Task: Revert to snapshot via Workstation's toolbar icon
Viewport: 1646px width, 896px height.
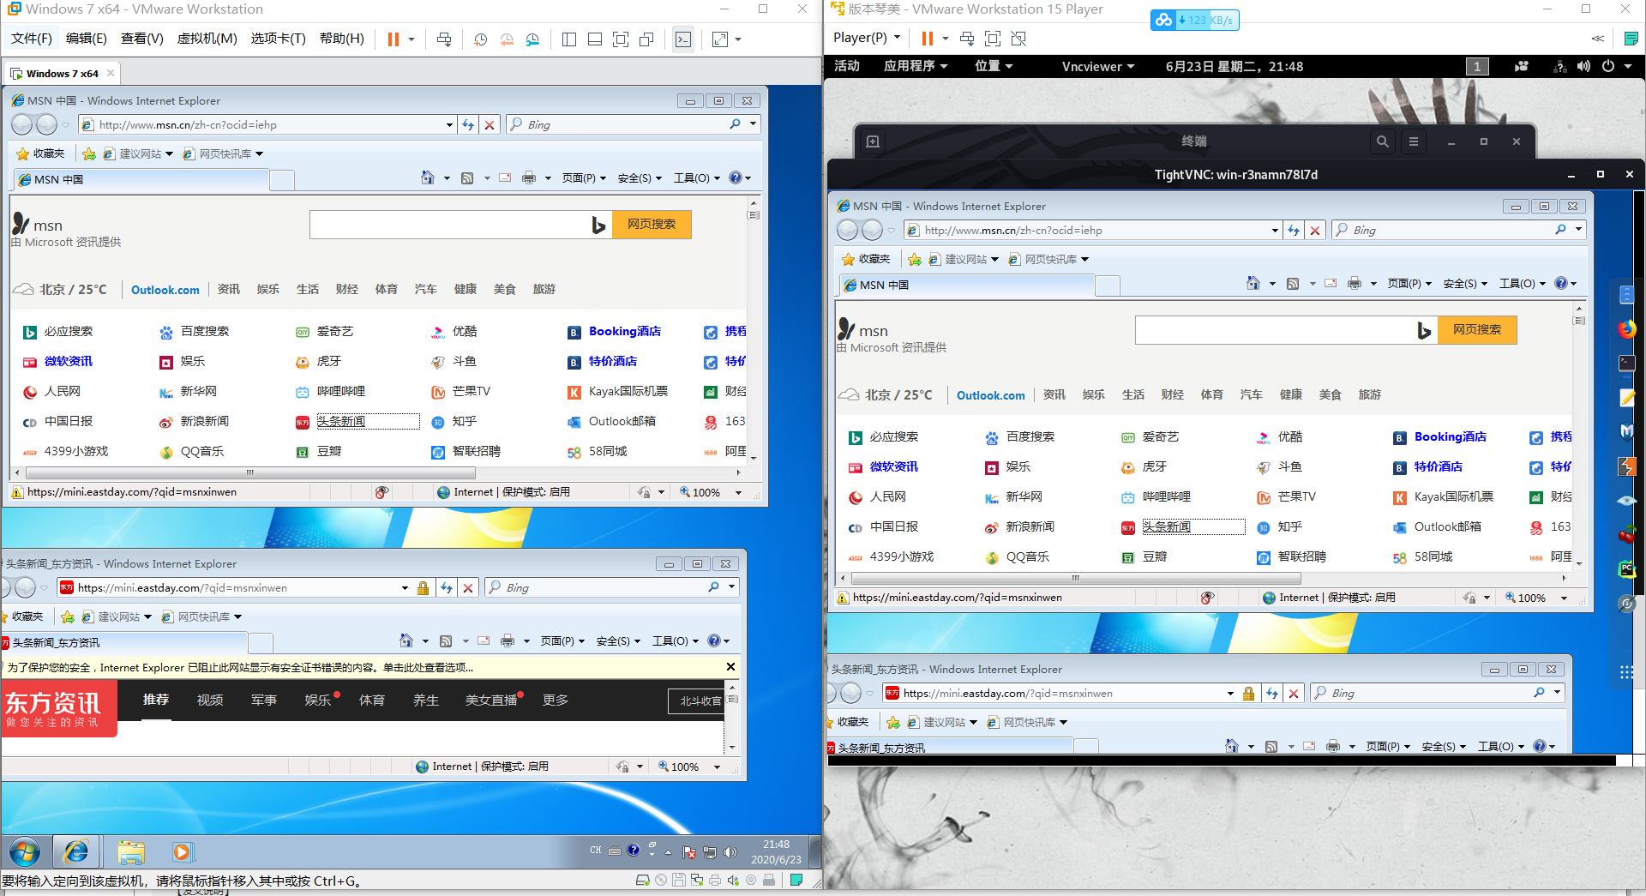Action: click(x=507, y=39)
